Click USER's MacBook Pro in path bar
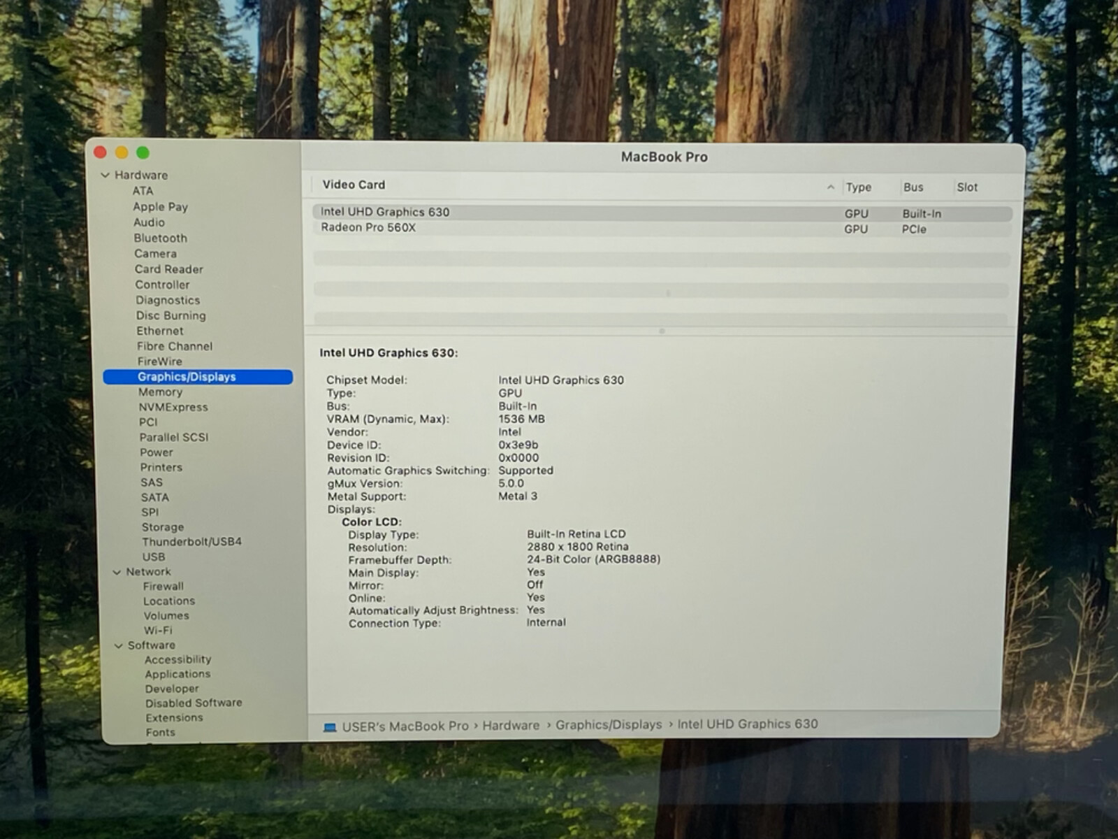Screen dimensions: 1118x839 405,726
